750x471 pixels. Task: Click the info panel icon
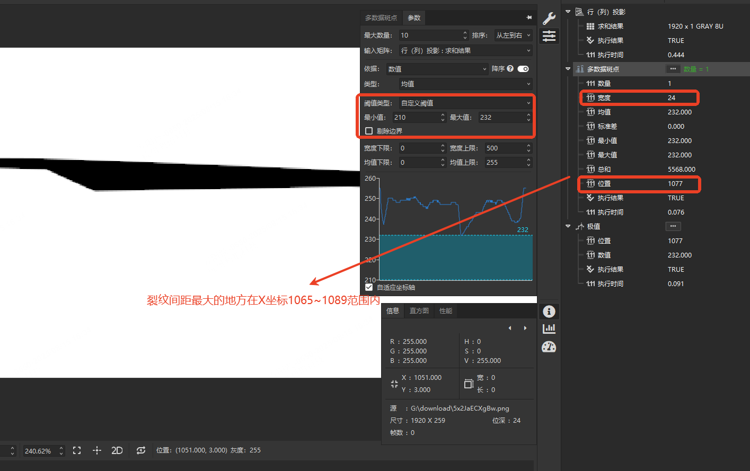point(549,312)
